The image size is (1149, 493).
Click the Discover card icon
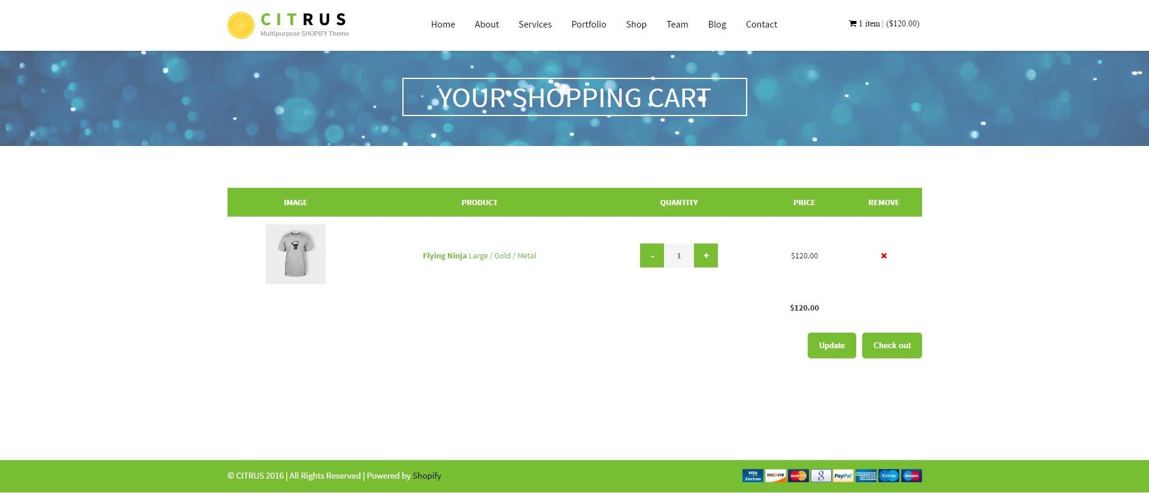point(775,476)
